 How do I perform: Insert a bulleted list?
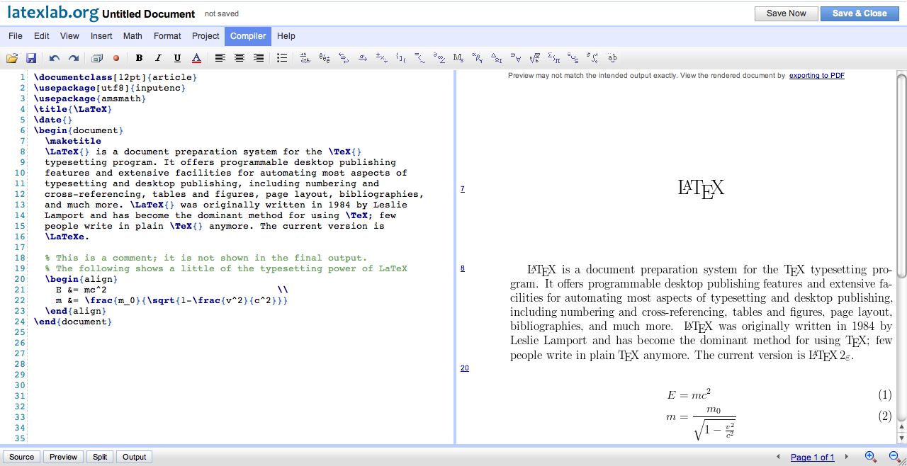(x=282, y=58)
